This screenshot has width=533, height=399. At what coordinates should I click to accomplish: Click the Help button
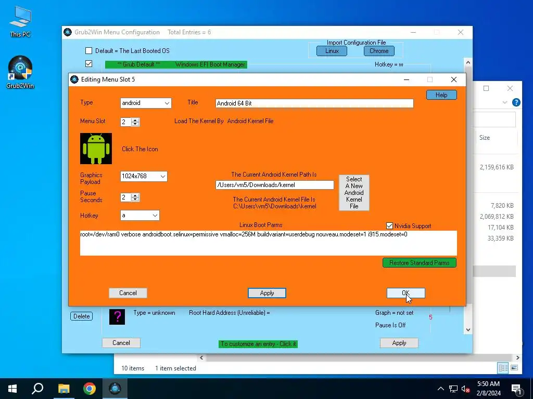coord(441,95)
